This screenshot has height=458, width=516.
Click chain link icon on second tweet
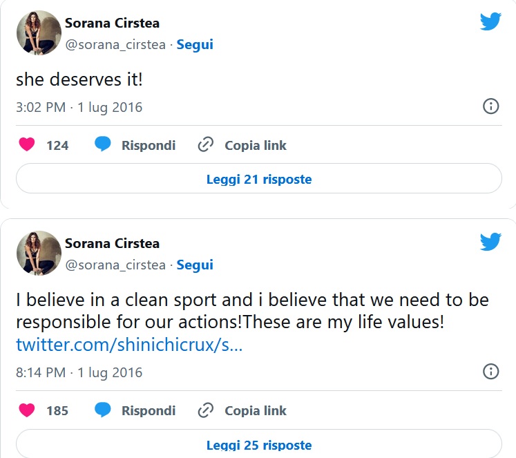click(205, 410)
